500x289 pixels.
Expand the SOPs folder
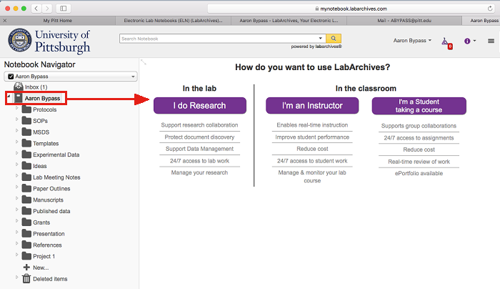point(17,119)
